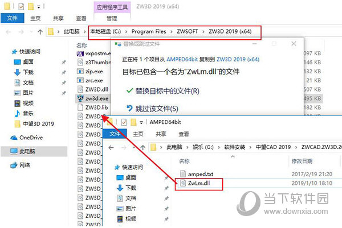Viewport: 342px width, 228px height.
Task: Expand chevron after Program Files breadcrumb
Action: tap(172, 32)
